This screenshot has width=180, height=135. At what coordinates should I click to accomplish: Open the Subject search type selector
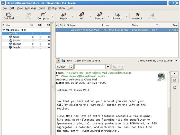pyautogui.click(x=65, y=67)
